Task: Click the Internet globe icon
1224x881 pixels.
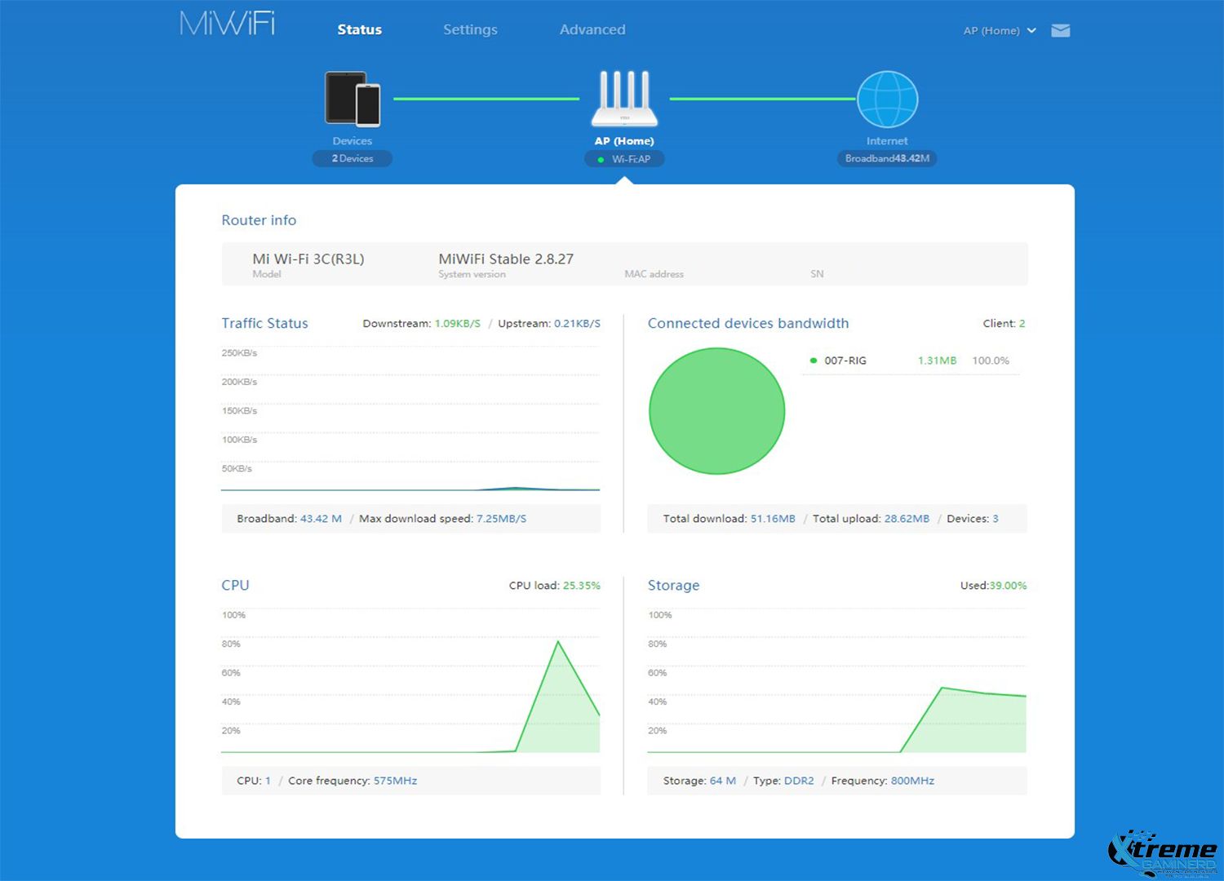Action: tap(887, 100)
